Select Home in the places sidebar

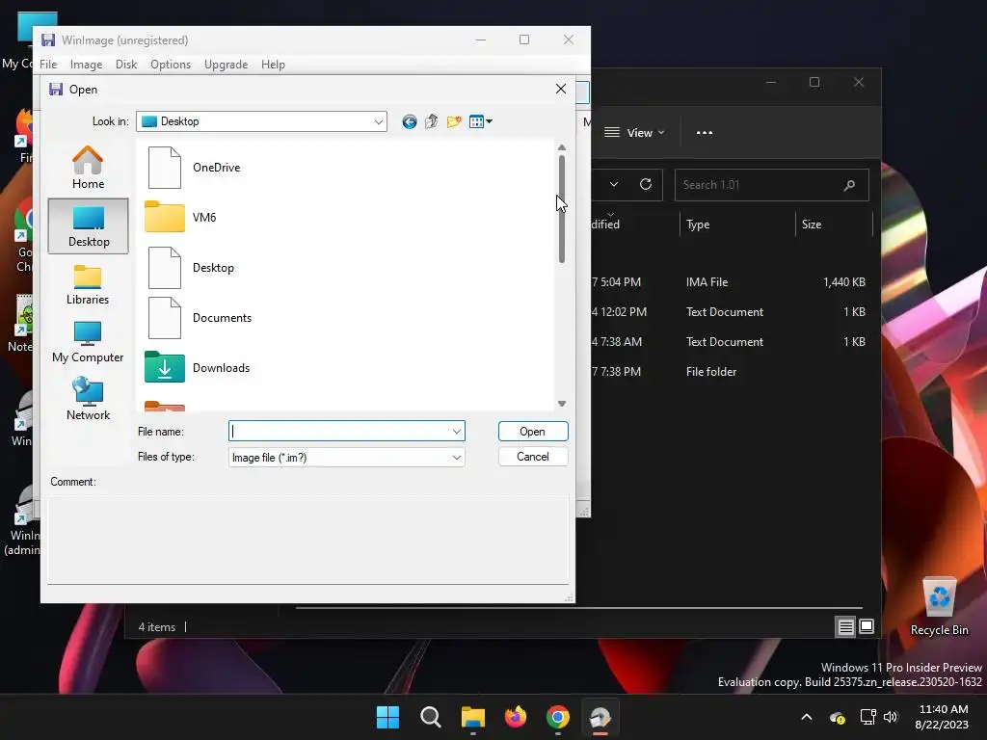(88, 168)
